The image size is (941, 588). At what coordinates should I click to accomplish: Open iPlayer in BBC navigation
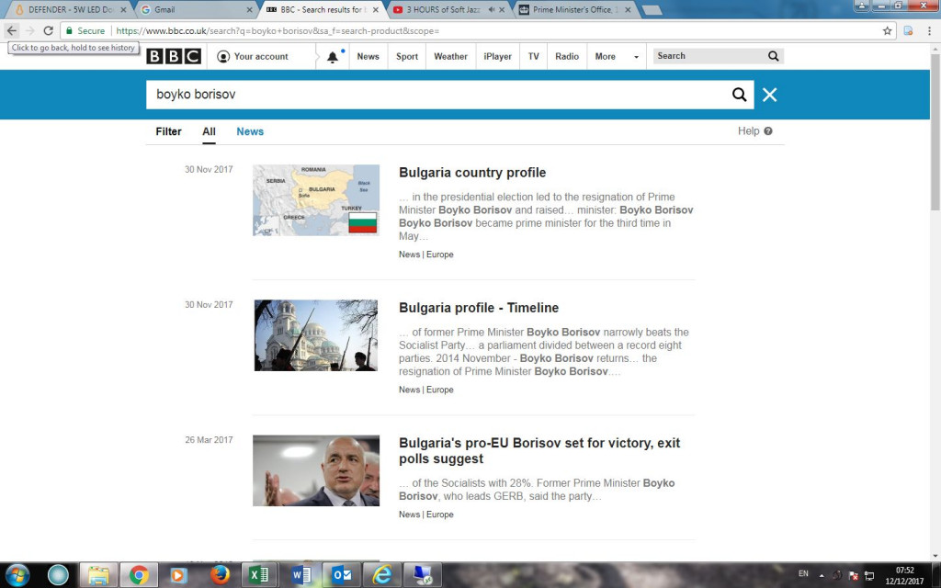(x=497, y=56)
